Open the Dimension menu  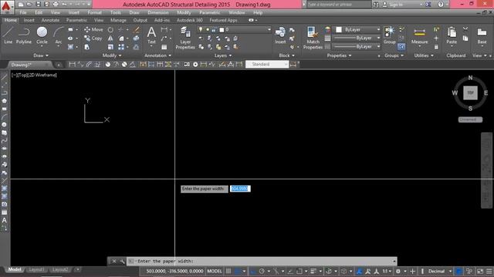(158, 13)
